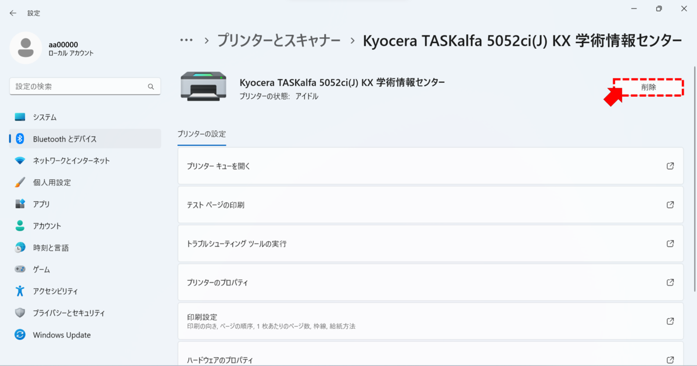Click the アカウント person icon
Image resolution: width=697 pixels, height=366 pixels.
point(20,226)
